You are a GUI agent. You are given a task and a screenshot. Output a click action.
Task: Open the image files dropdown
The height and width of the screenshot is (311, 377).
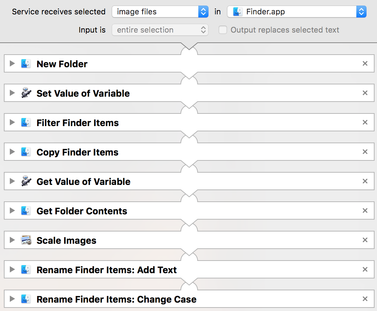pyautogui.click(x=160, y=12)
